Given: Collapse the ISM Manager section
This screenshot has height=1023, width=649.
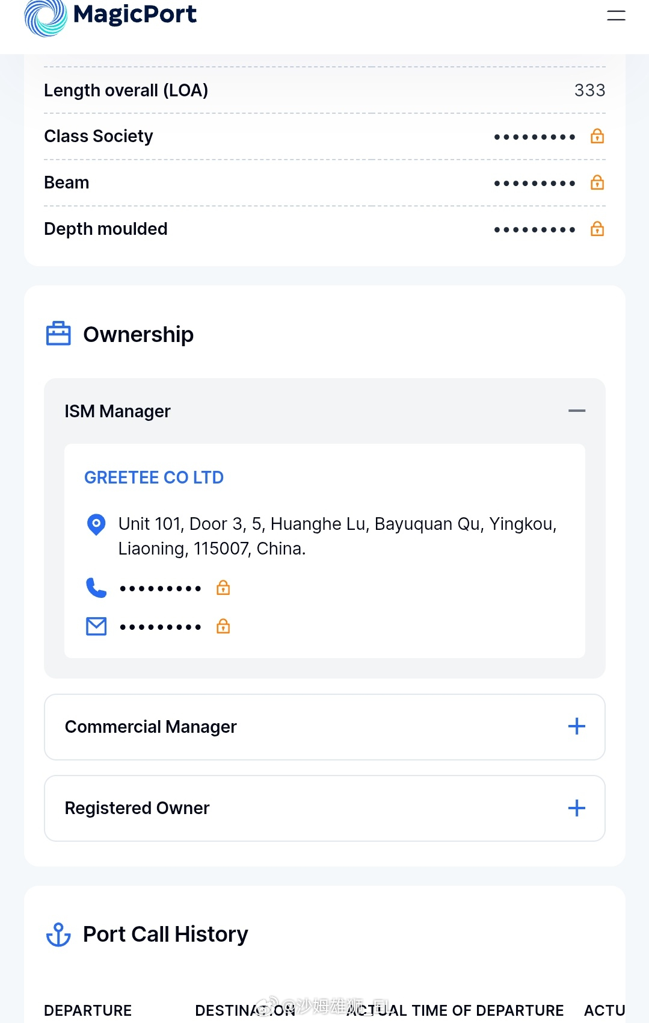Looking at the screenshot, I should pyautogui.click(x=576, y=411).
